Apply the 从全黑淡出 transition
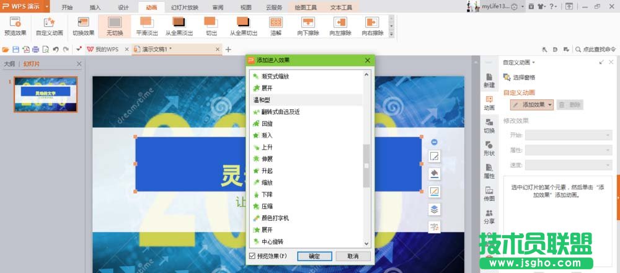This screenshot has height=273, width=620. pyautogui.click(x=179, y=27)
